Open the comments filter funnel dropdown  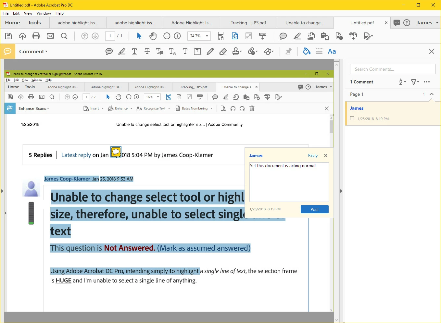click(415, 82)
